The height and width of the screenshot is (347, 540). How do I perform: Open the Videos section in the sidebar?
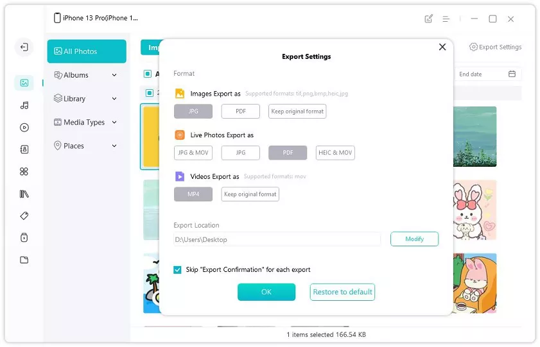point(24,128)
